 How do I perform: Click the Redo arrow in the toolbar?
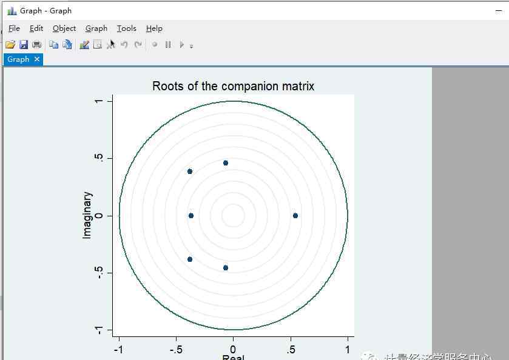(x=138, y=44)
